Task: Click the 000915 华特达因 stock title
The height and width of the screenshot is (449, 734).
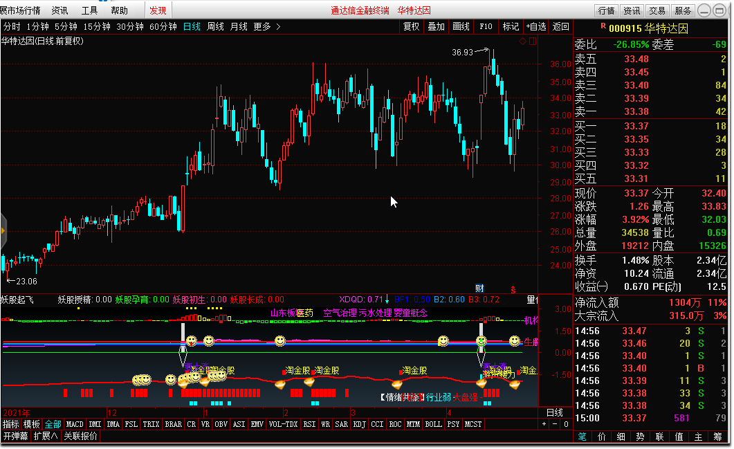Action: [x=648, y=28]
